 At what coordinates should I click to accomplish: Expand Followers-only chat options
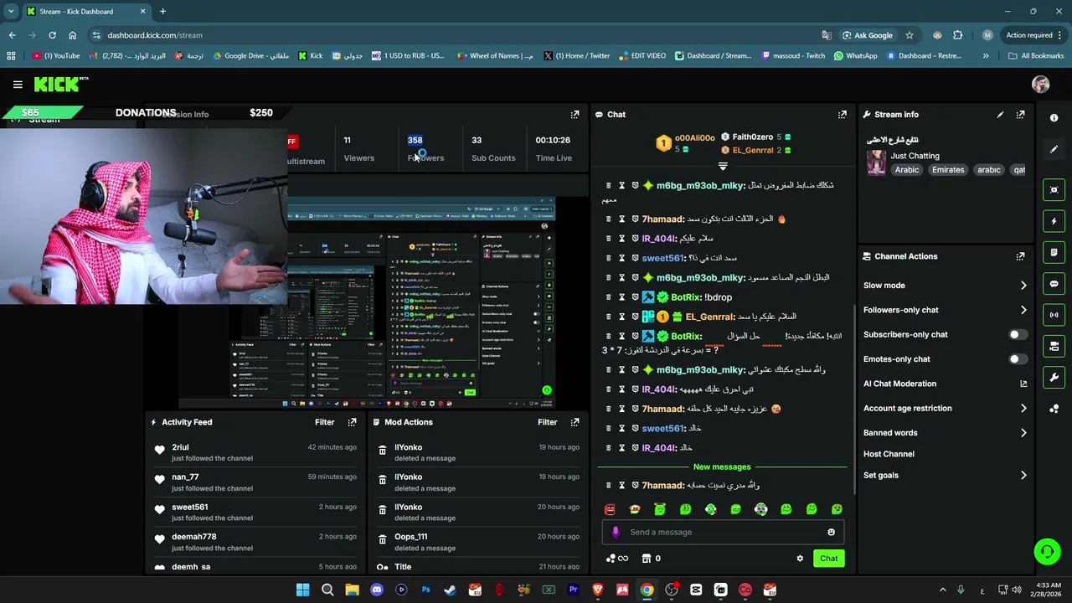point(1023,310)
